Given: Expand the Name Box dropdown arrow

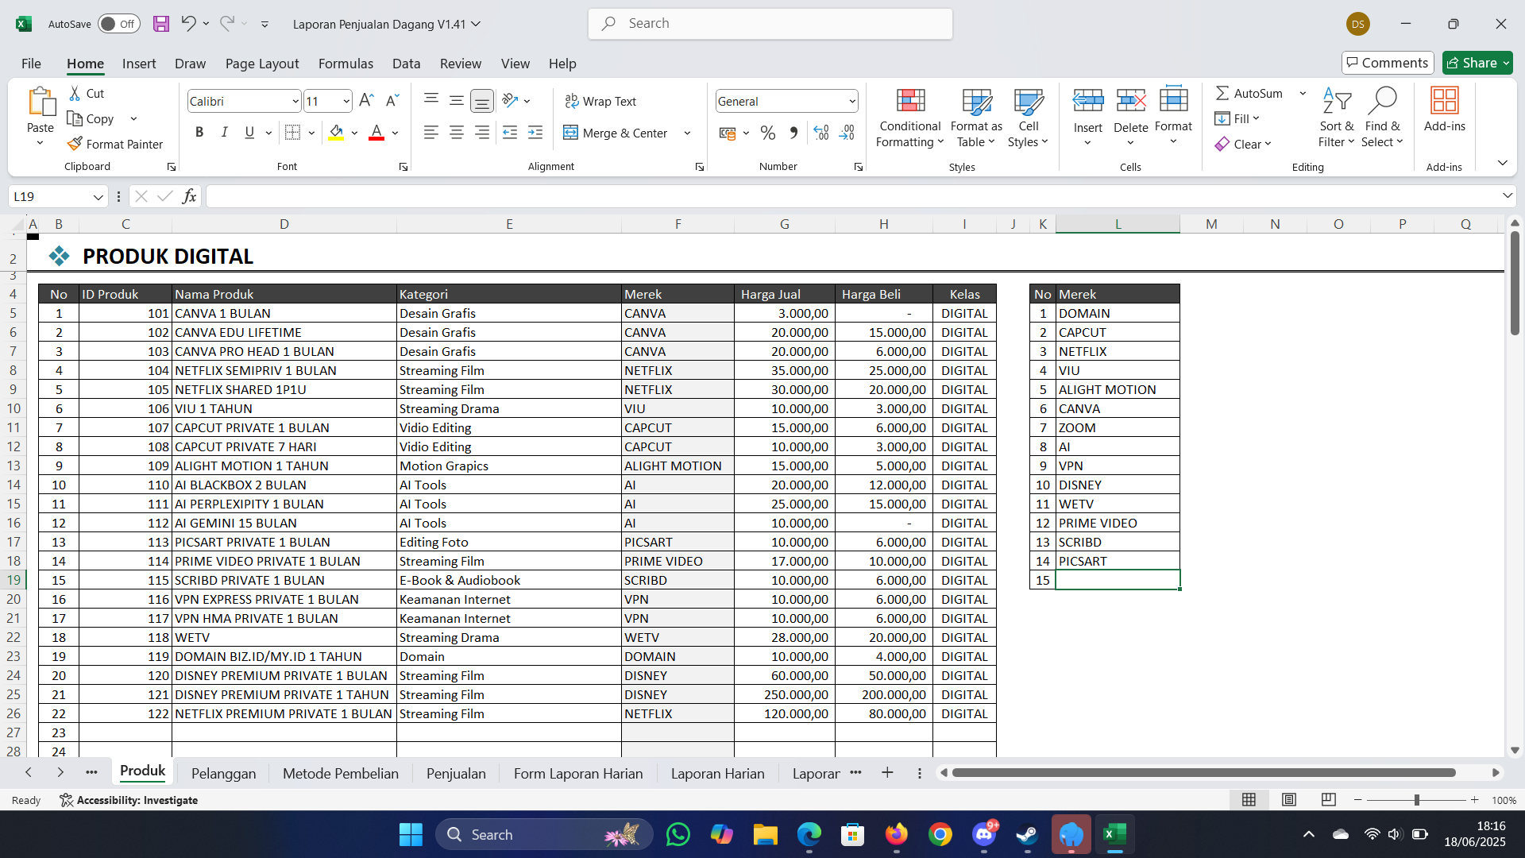Looking at the screenshot, I should pos(98,197).
